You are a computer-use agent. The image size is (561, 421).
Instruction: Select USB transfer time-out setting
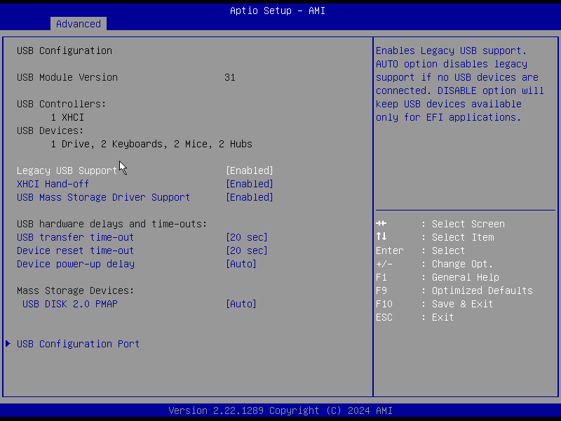tap(76, 237)
